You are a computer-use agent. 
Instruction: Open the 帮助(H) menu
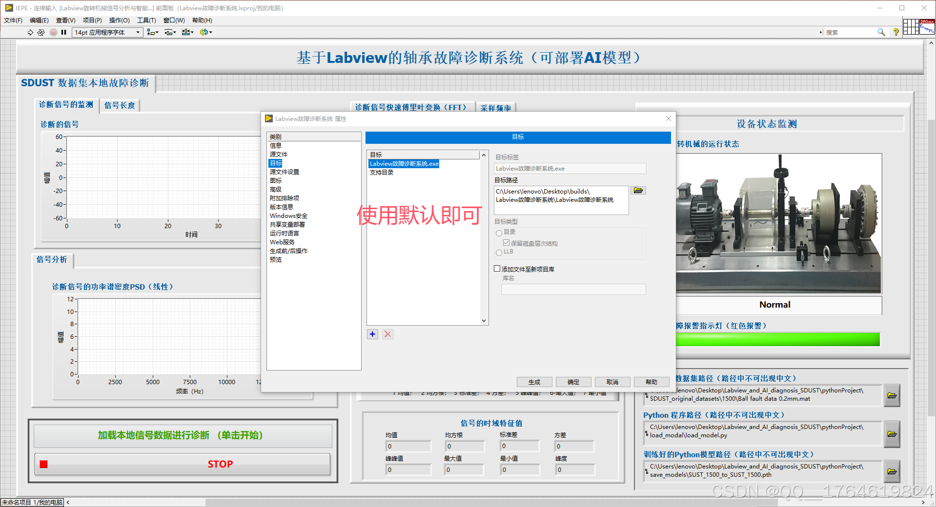[x=202, y=20]
